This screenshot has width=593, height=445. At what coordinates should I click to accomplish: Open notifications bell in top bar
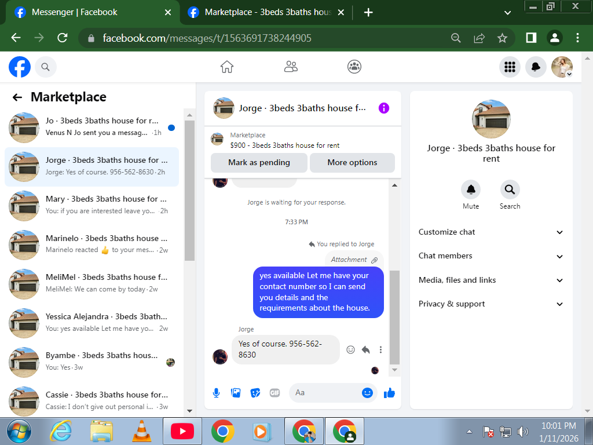pyautogui.click(x=536, y=67)
